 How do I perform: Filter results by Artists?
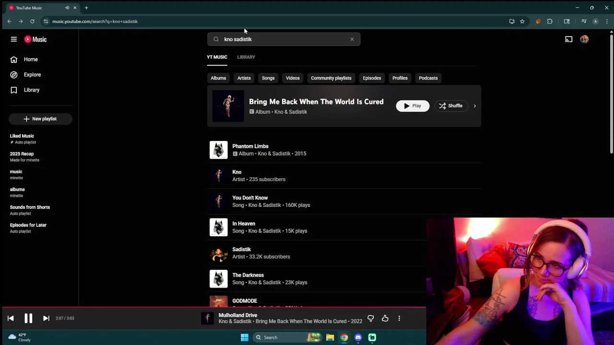point(244,78)
